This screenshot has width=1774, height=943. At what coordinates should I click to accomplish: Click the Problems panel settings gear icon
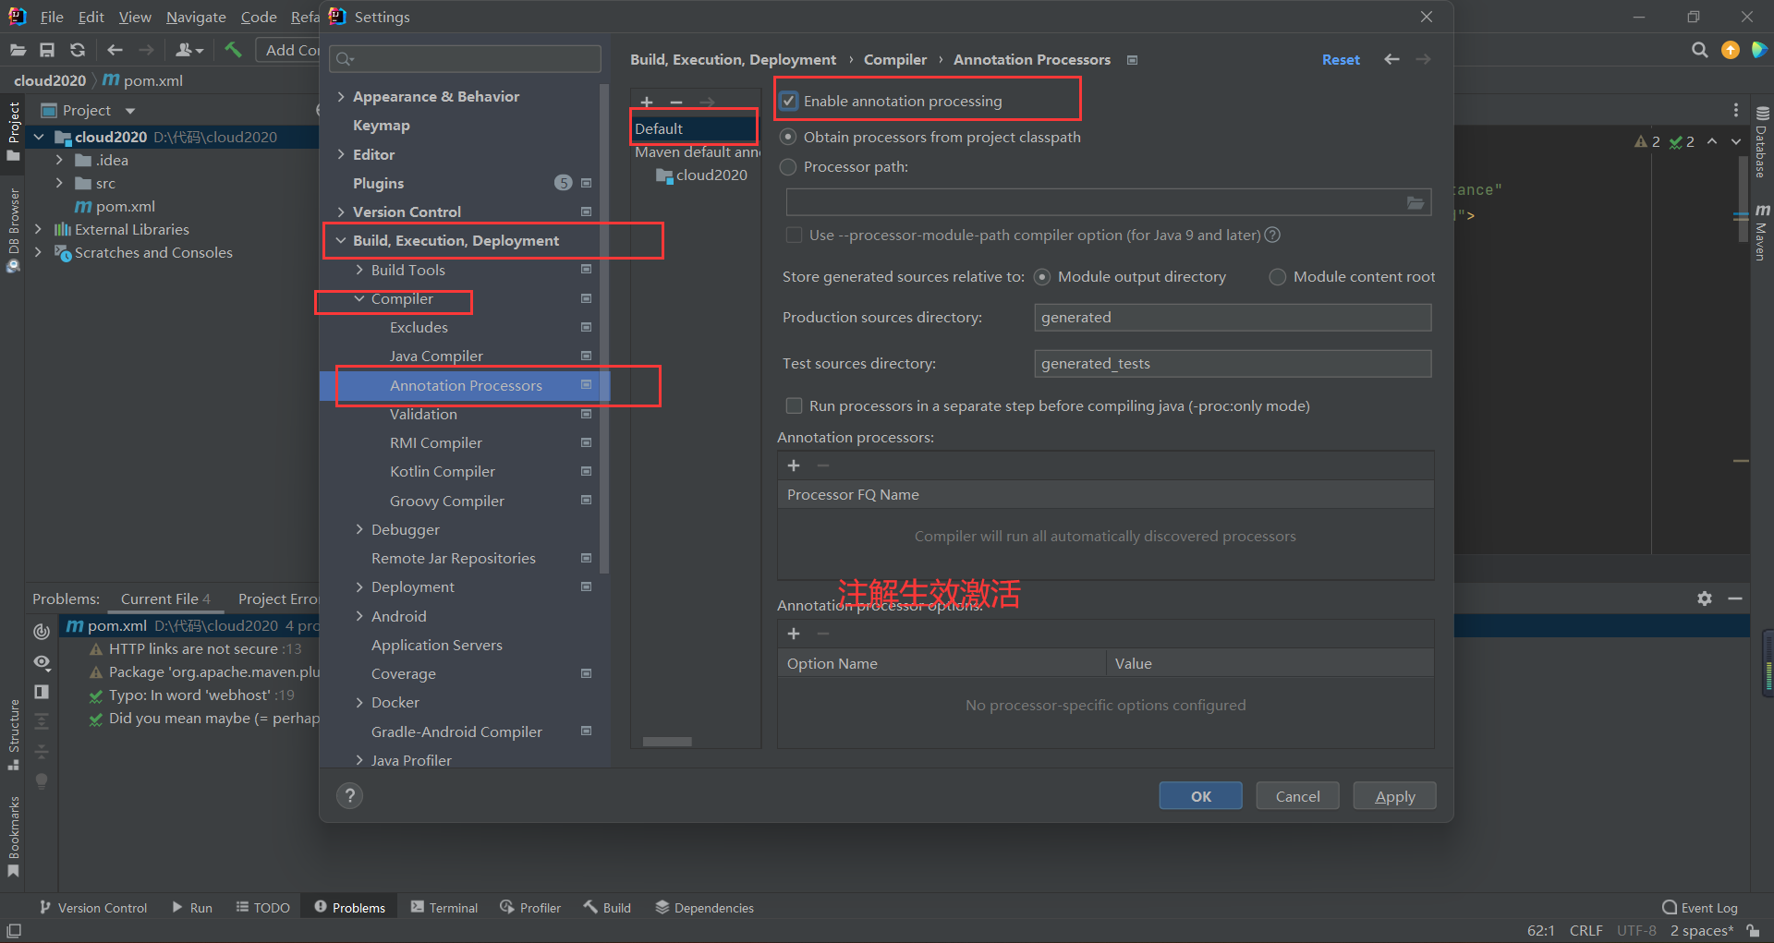[x=1705, y=598]
